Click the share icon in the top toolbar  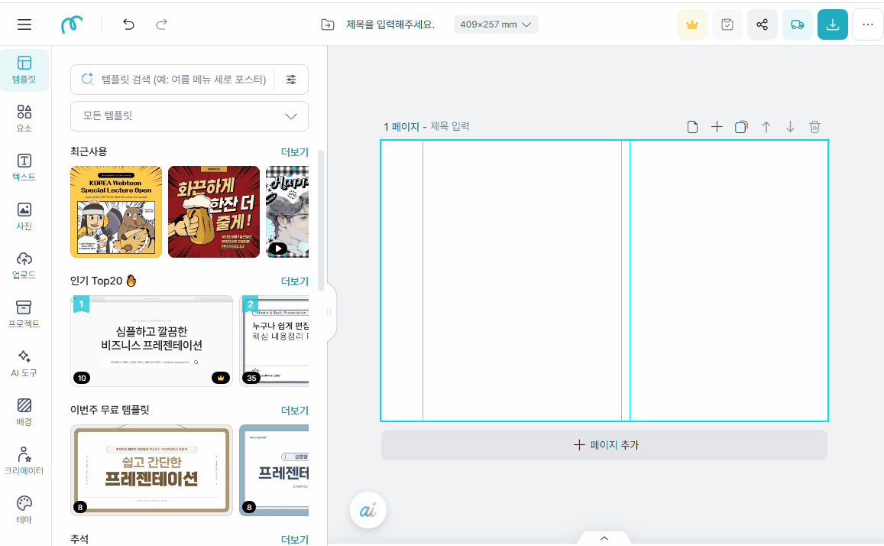coord(762,24)
